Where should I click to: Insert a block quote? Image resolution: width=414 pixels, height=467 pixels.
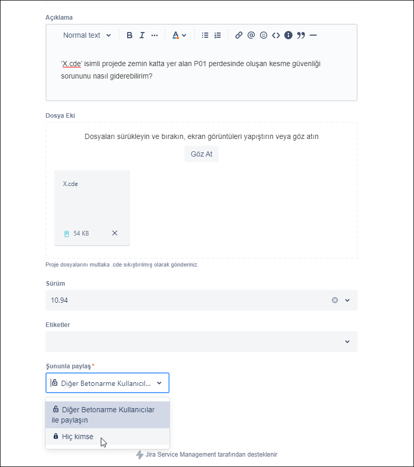coord(301,35)
